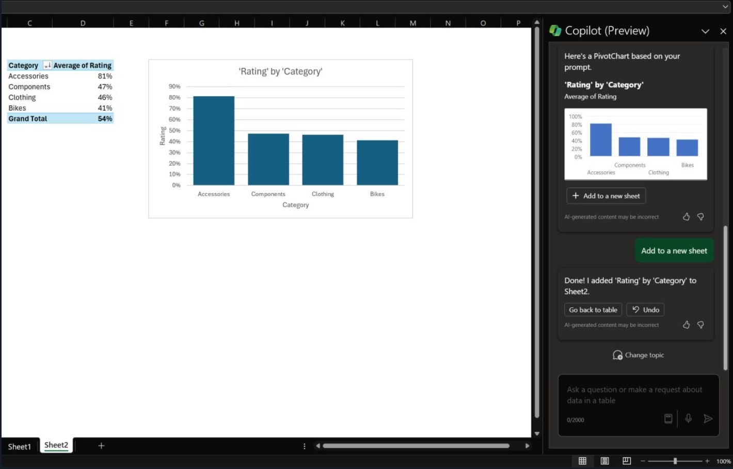Click 'Go back to table' button

pyautogui.click(x=593, y=310)
